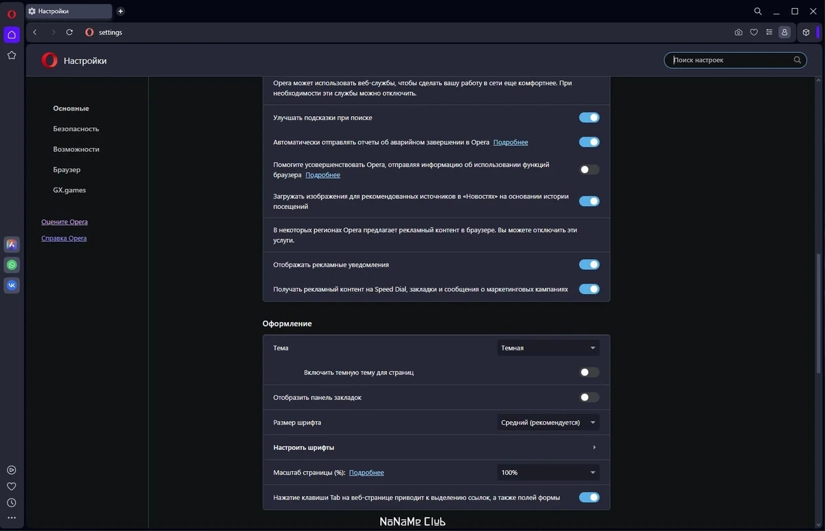The height and width of the screenshot is (531, 825).
Task: Select Основные in settings sidebar
Action: click(x=71, y=109)
